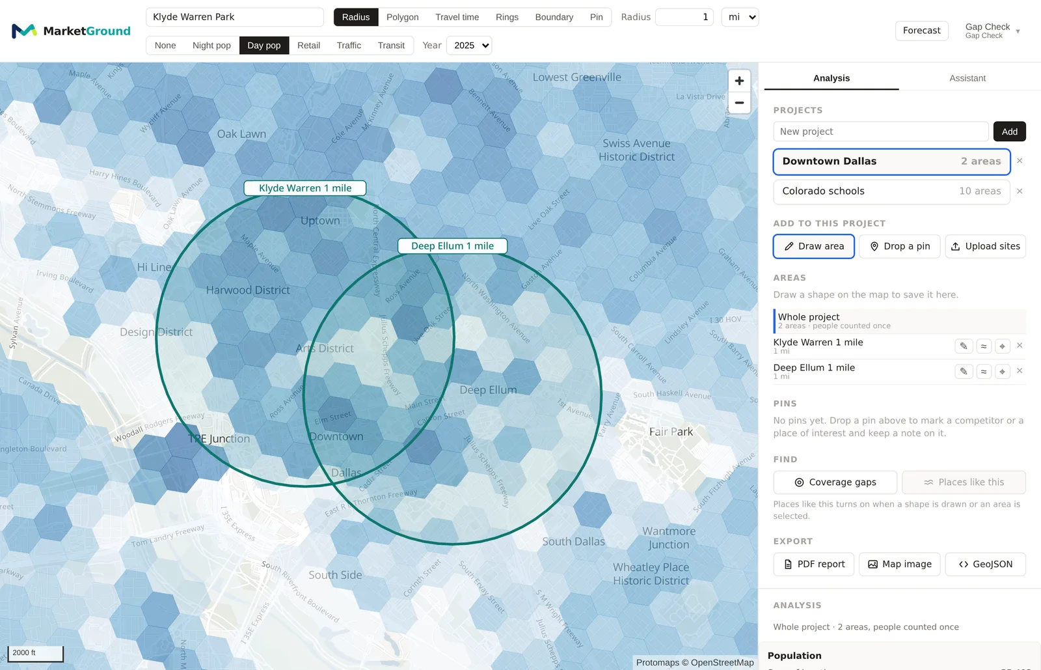Click the Upload sites button

(985, 246)
